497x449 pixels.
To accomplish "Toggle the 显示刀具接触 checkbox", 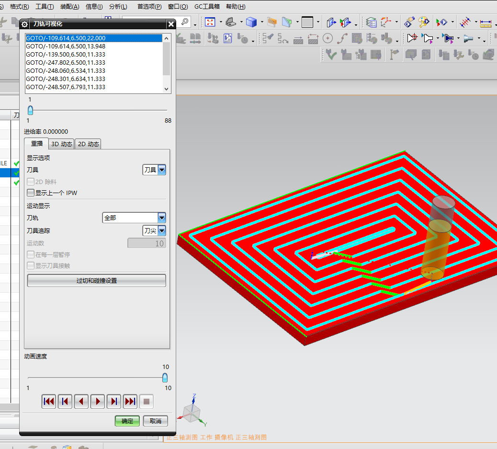I will 31,265.
